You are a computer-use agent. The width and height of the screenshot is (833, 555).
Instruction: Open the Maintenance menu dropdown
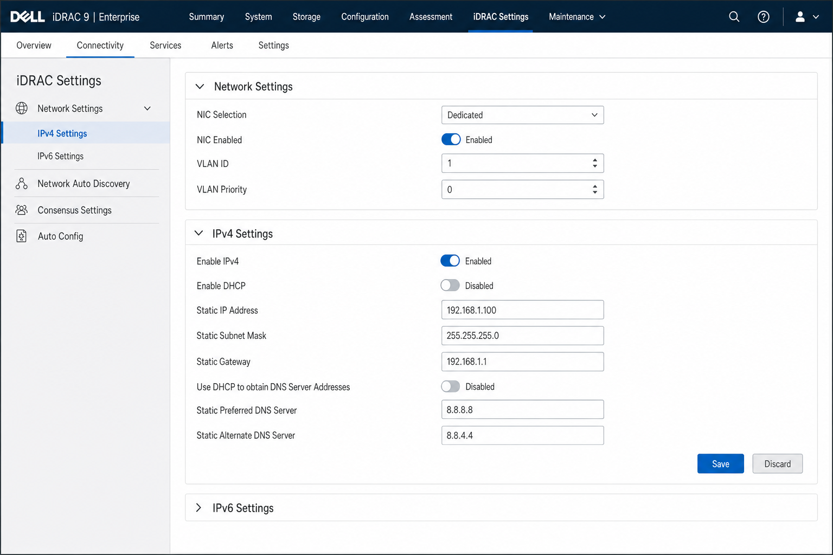[x=577, y=17]
